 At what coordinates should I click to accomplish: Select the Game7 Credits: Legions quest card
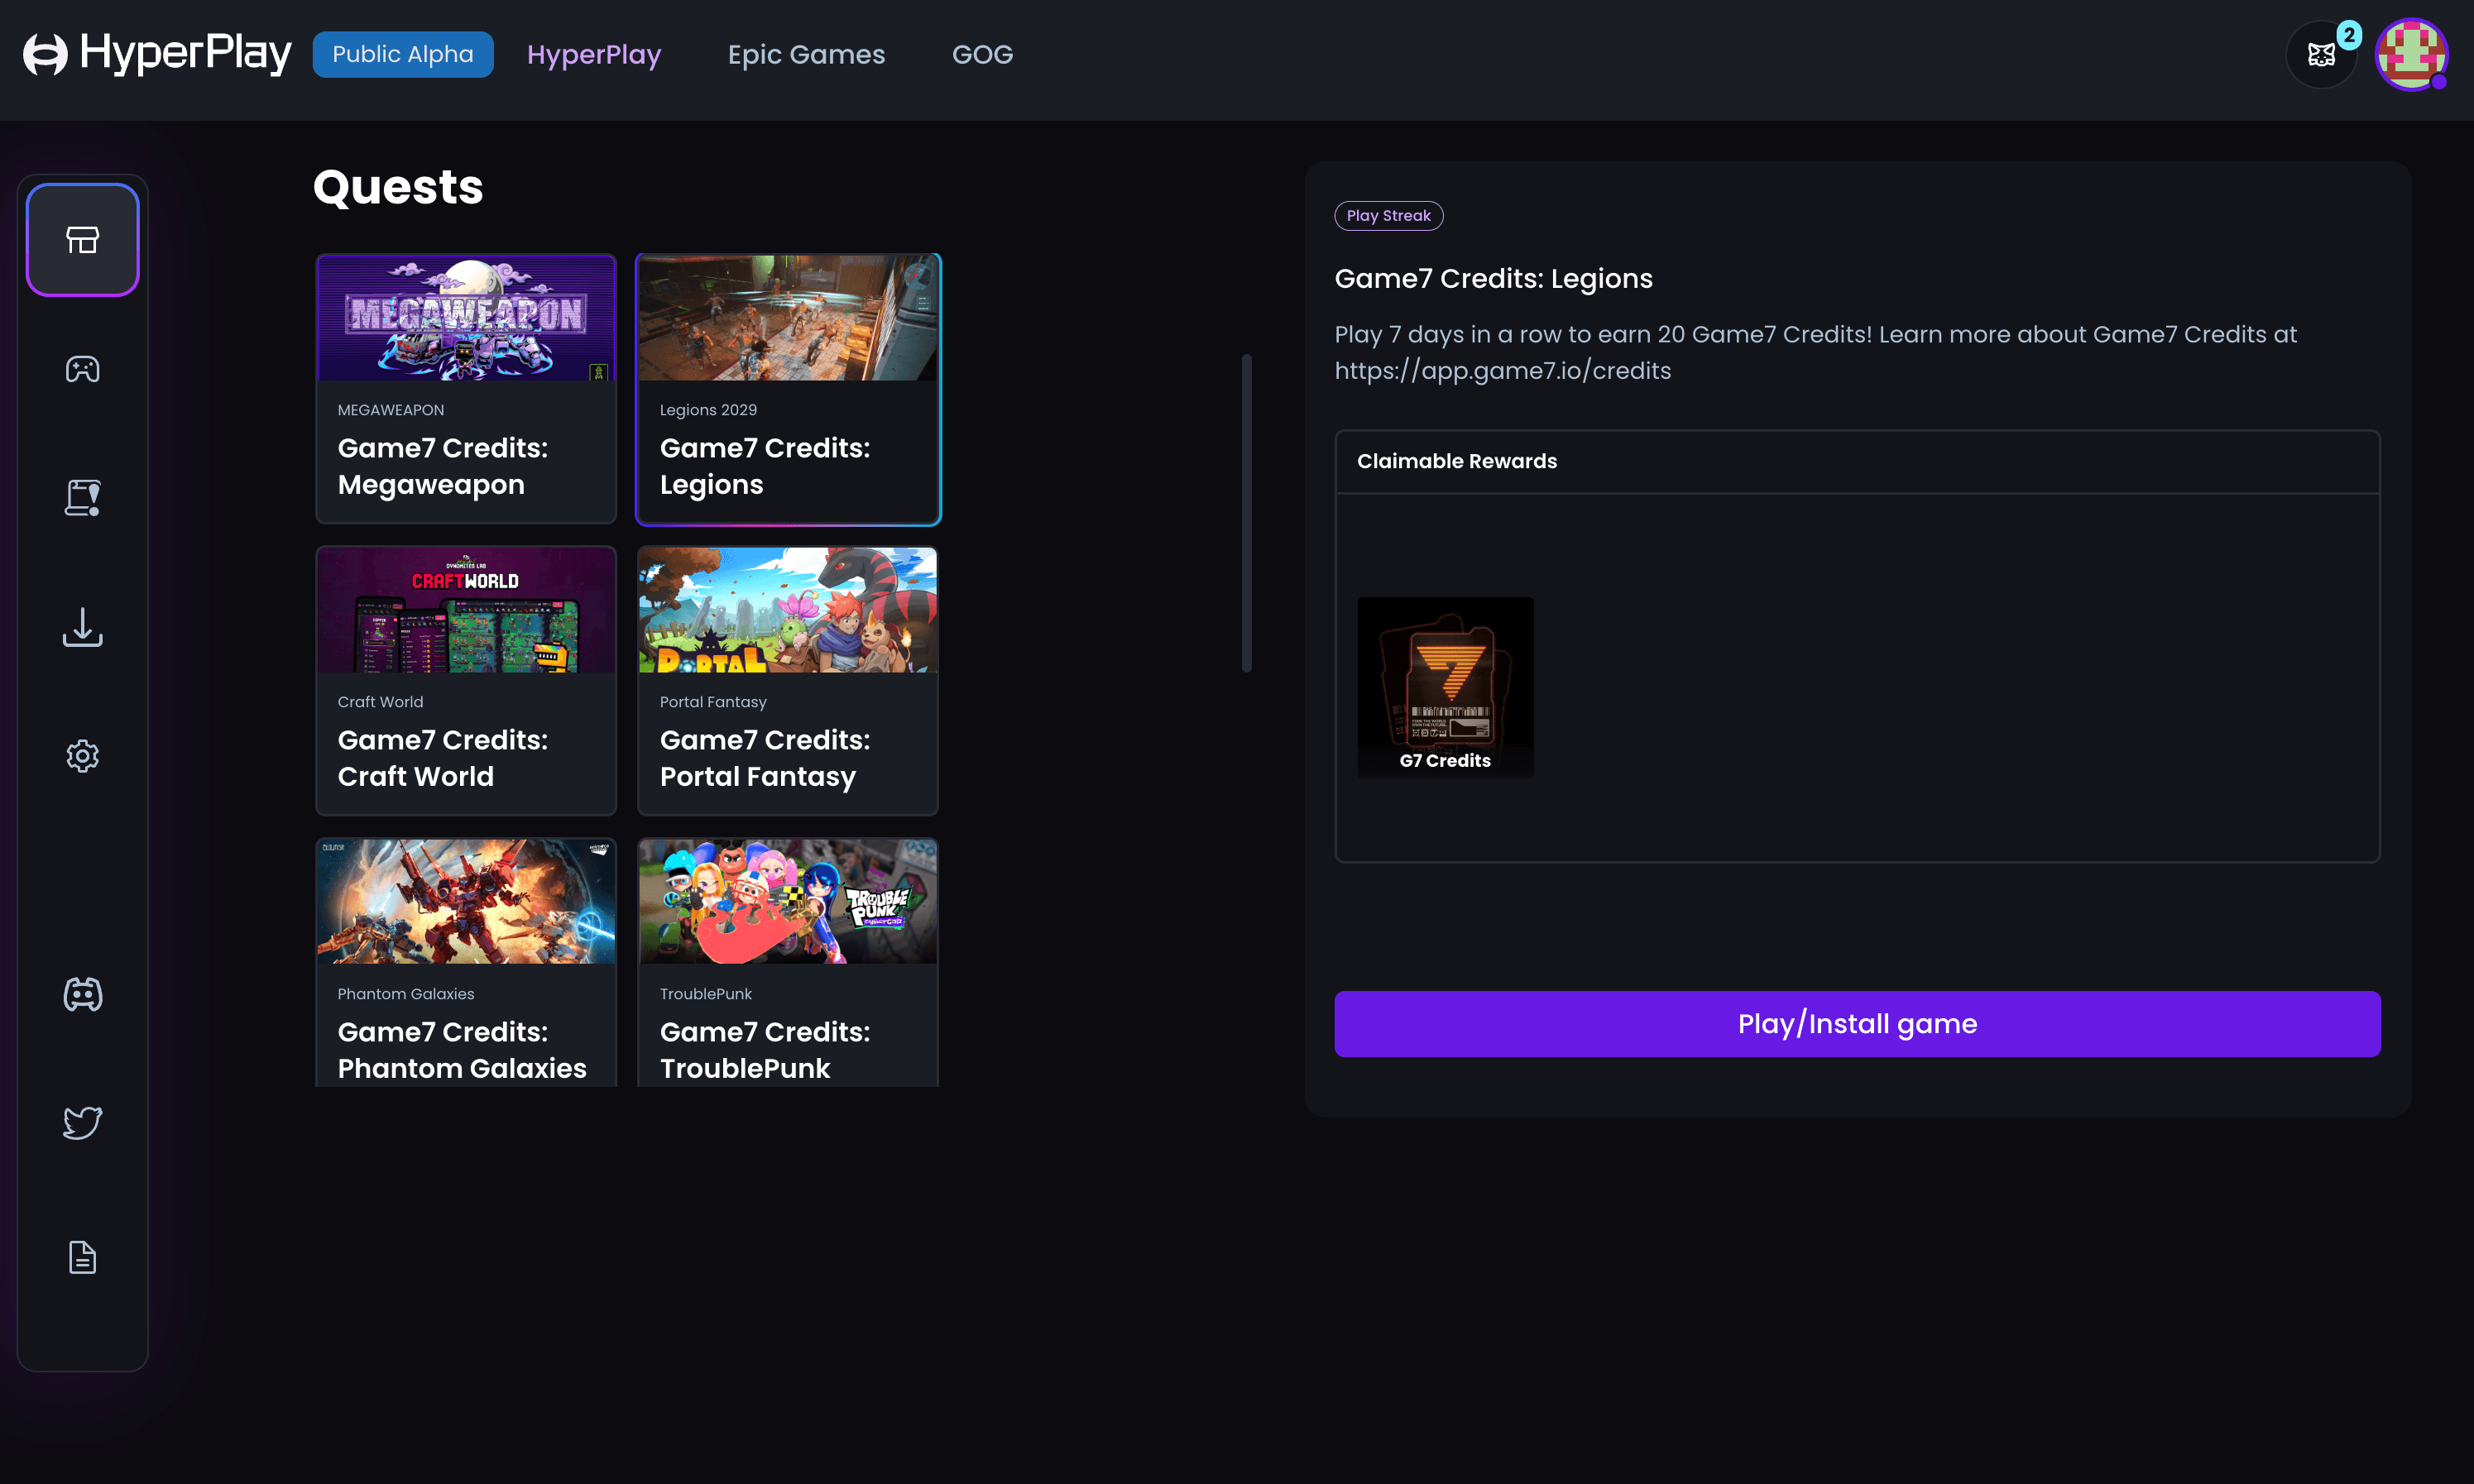click(x=788, y=389)
